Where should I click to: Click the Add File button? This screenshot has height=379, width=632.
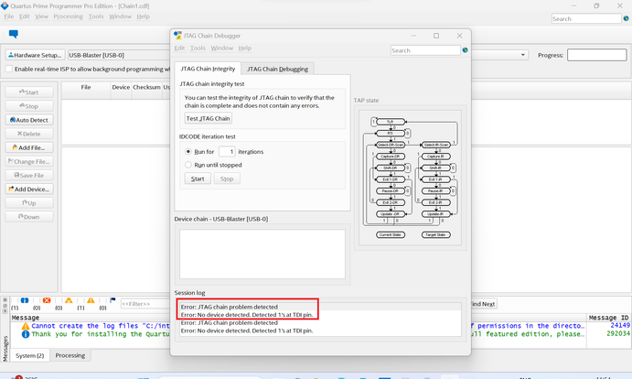pyautogui.click(x=29, y=147)
